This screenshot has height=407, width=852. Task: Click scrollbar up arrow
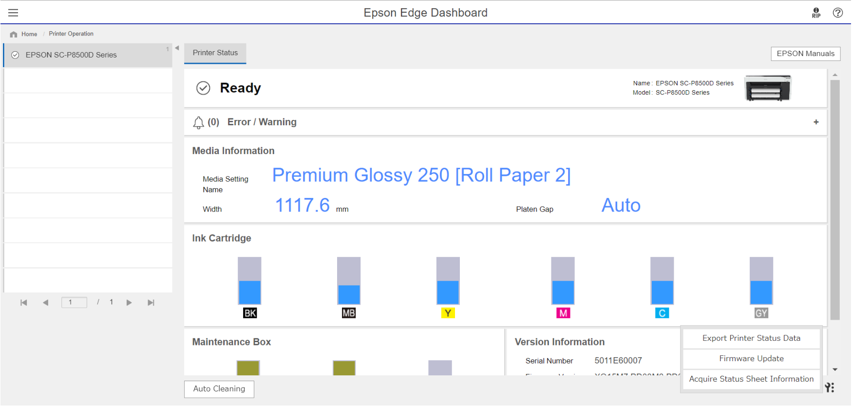point(835,75)
